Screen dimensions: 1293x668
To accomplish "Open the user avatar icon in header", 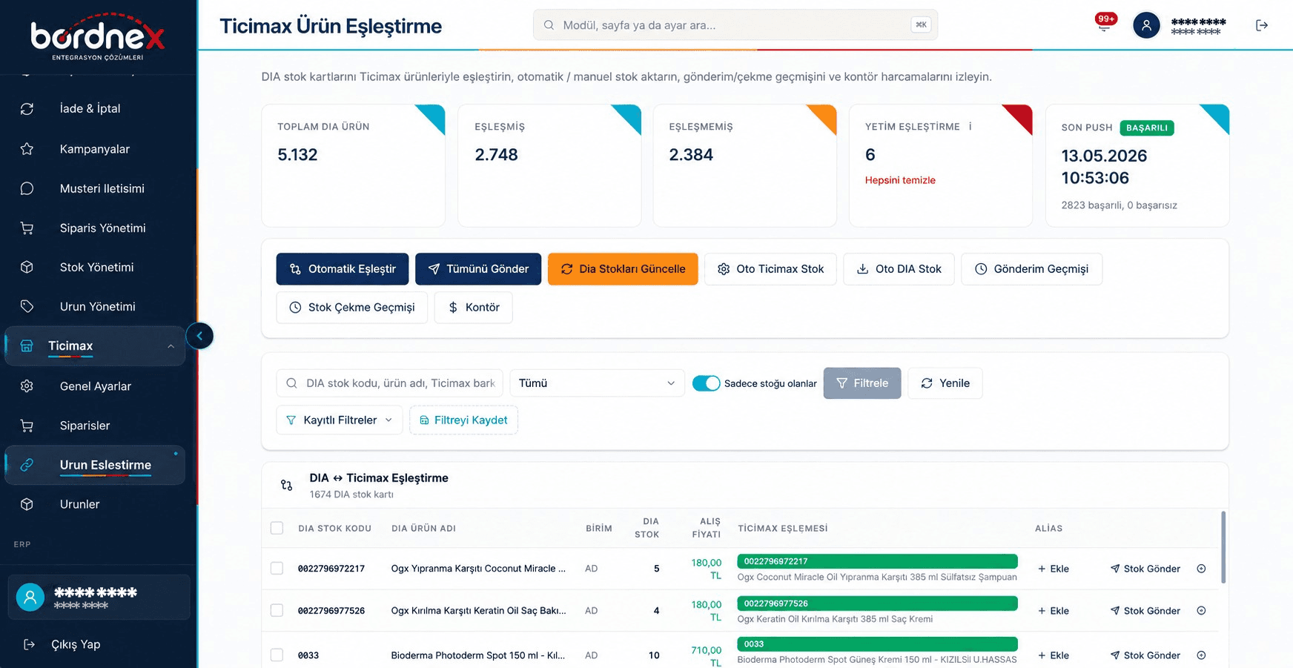I will tap(1146, 25).
